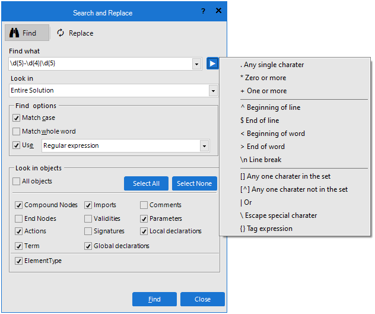Click inside the Find what text field

pos(101,64)
